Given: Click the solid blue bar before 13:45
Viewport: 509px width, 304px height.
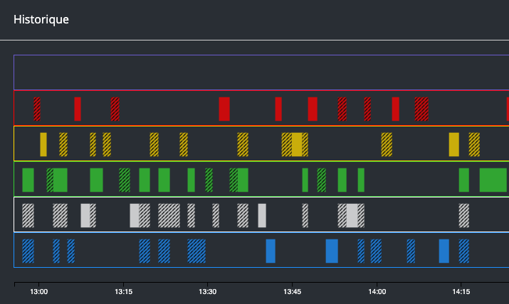Looking at the screenshot, I should pos(271,251).
